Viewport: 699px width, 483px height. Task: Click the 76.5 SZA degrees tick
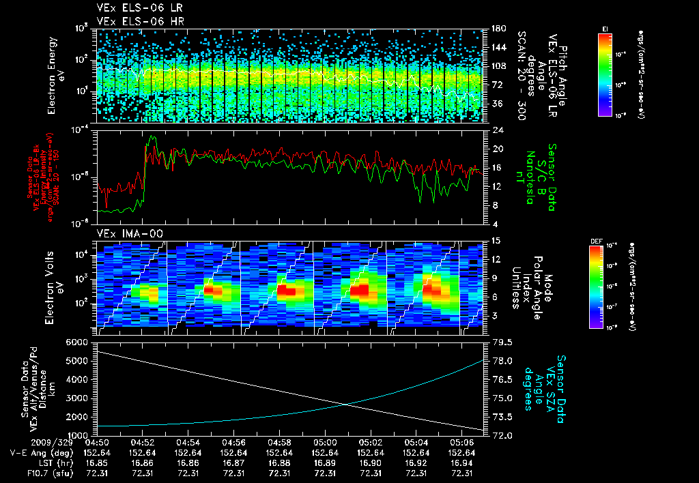pos(500,380)
